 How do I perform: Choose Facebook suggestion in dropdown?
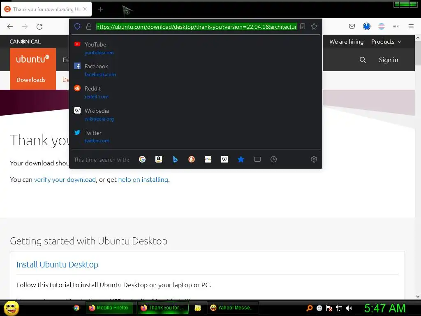[195, 70]
